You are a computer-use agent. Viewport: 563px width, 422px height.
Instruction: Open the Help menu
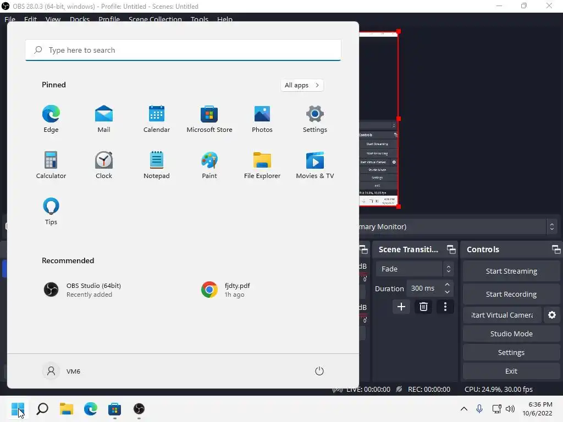(x=225, y=19)
